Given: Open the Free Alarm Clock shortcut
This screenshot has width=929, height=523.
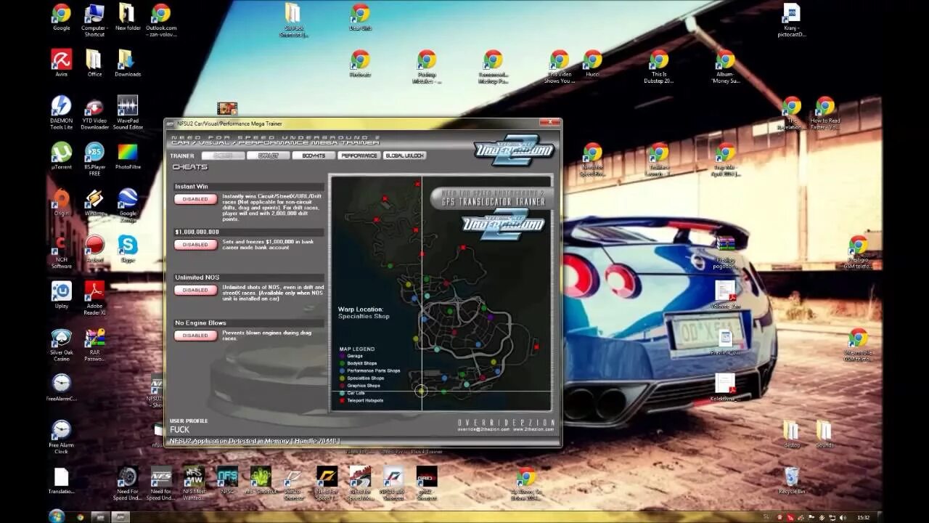Looking at the screenshot, I should tap(61, 437).
